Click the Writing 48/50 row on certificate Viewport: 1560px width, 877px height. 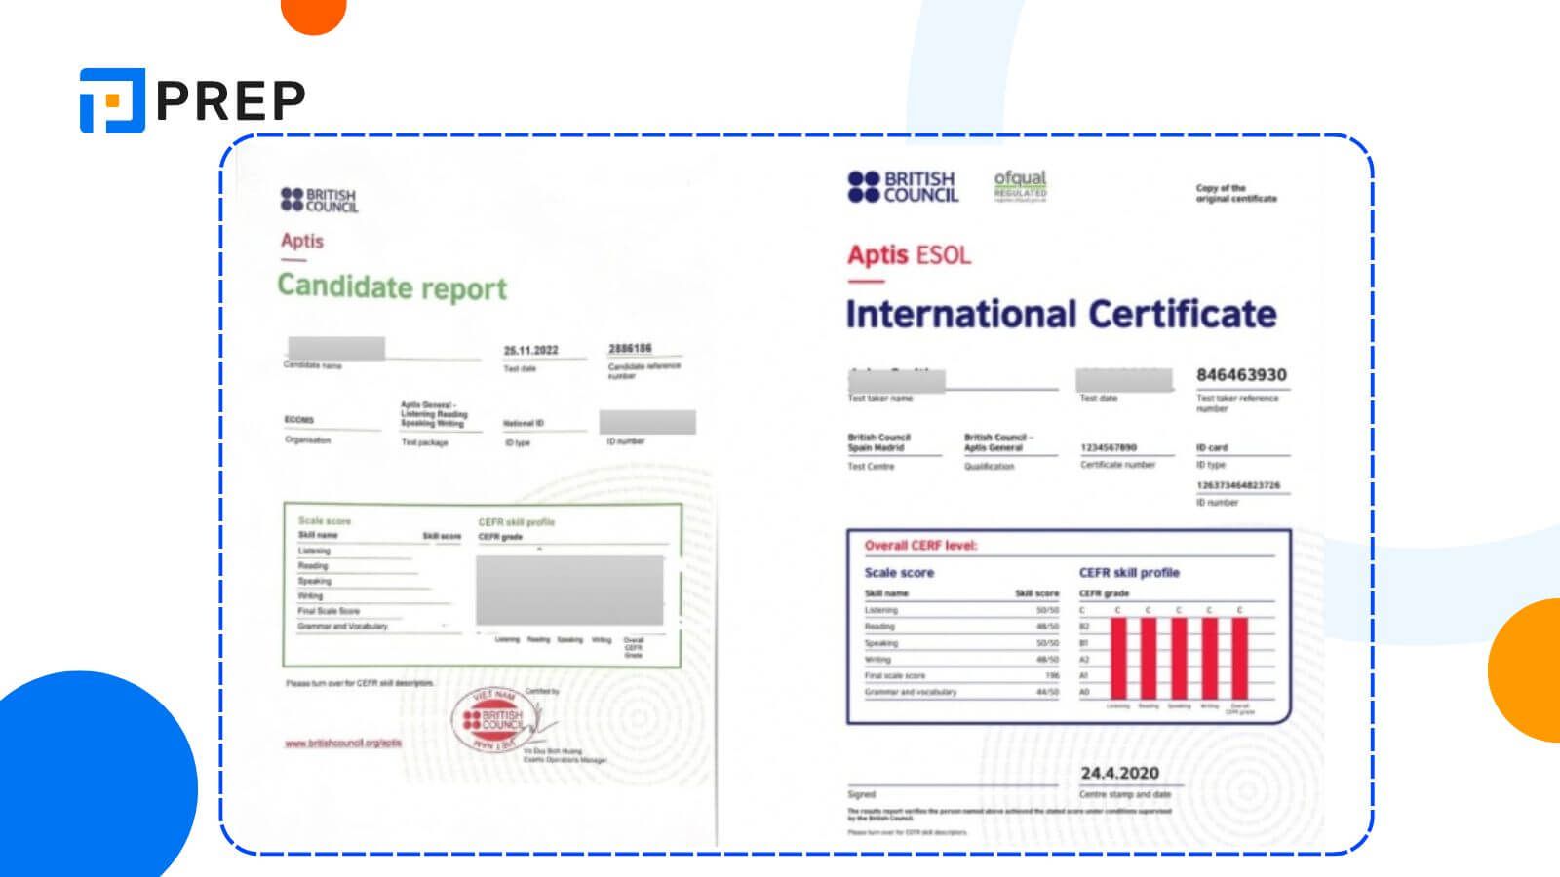[x=961, y=660]
